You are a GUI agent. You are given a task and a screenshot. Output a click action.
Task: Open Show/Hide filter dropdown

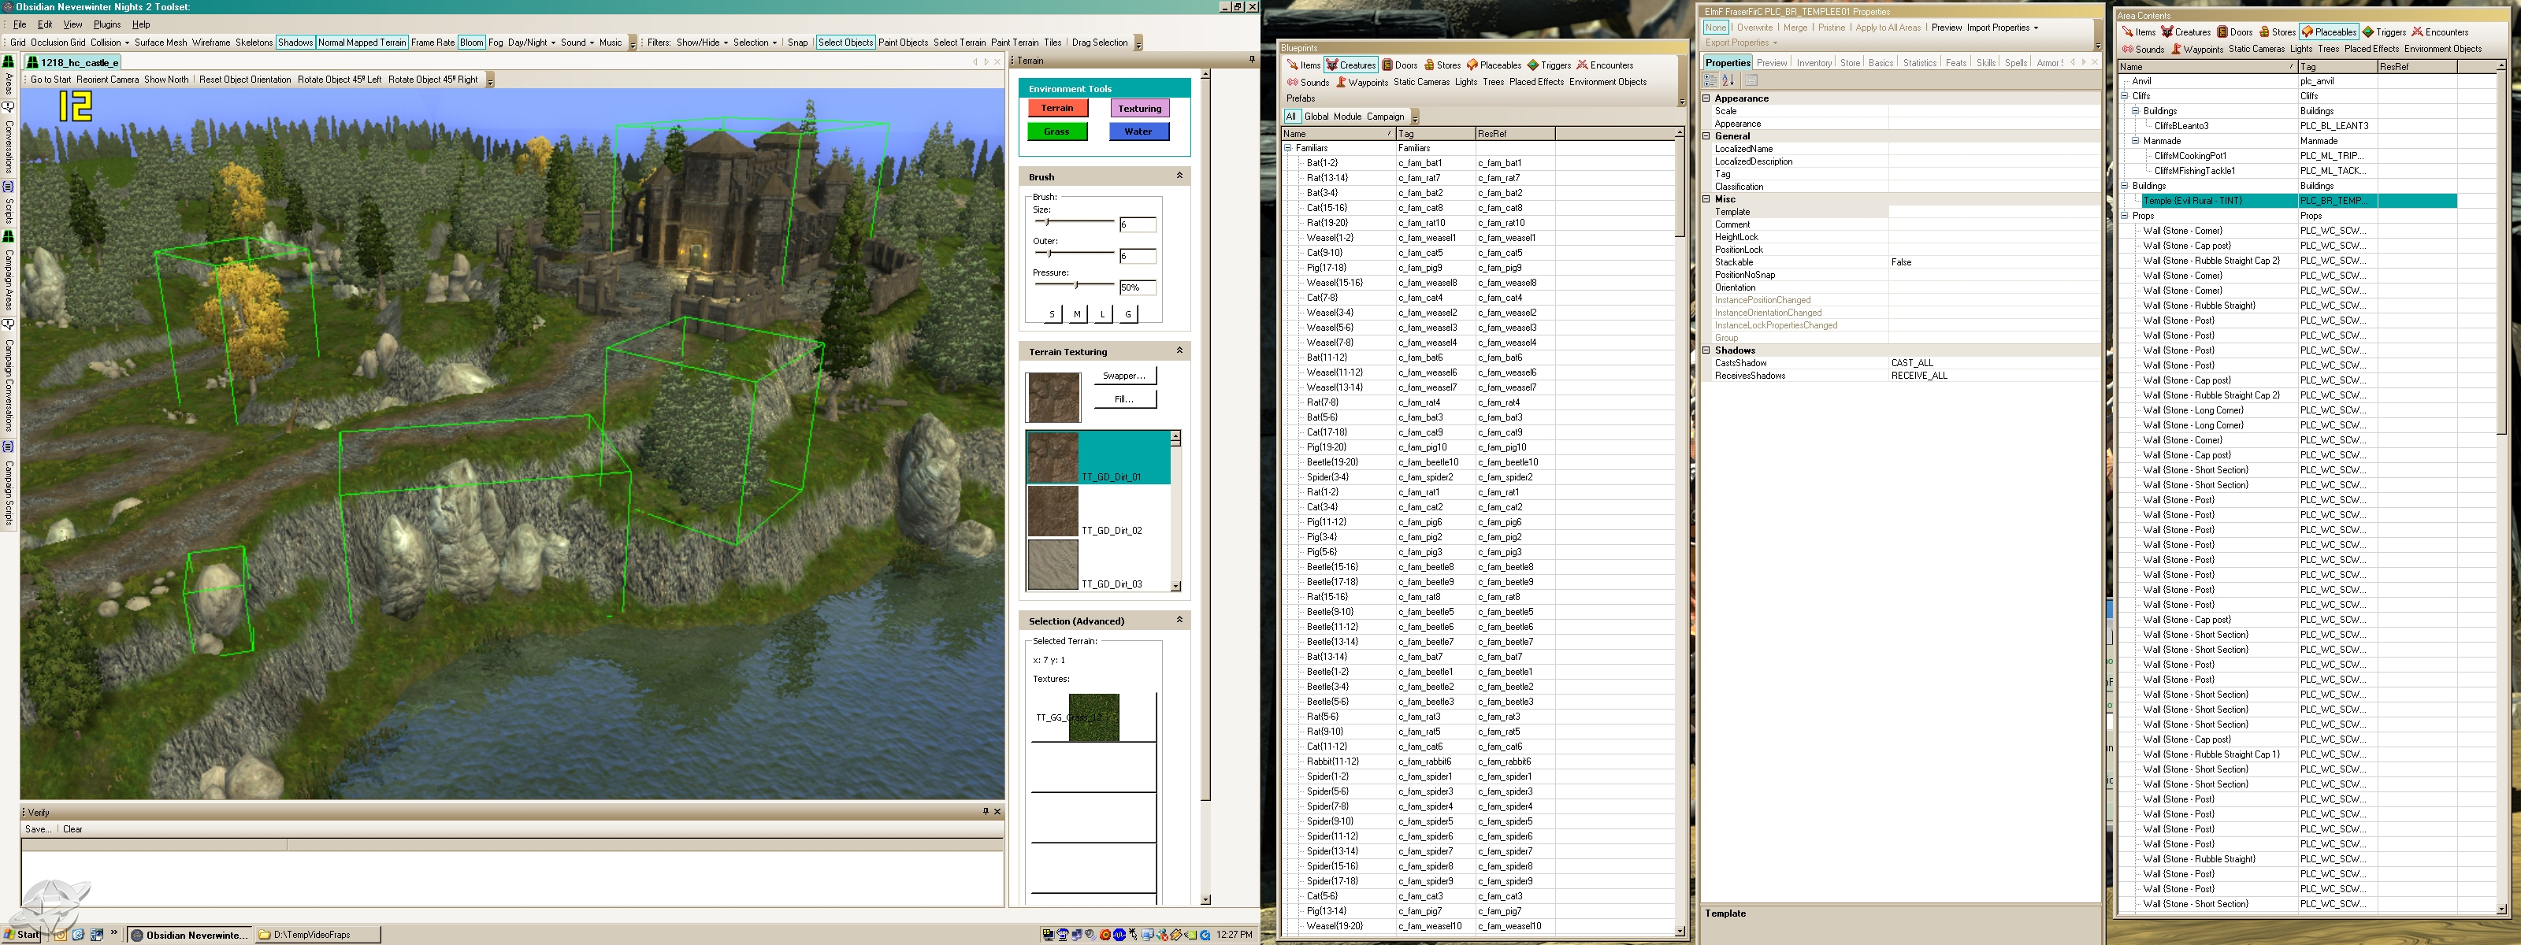(x=702, y=42)
